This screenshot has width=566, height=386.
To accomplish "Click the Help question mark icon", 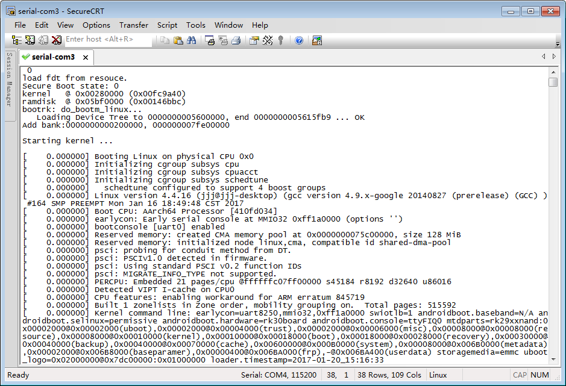I will click(299, 40).
